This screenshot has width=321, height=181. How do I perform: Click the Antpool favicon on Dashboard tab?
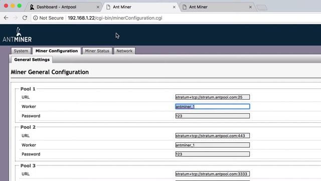(x=32, y=7)
